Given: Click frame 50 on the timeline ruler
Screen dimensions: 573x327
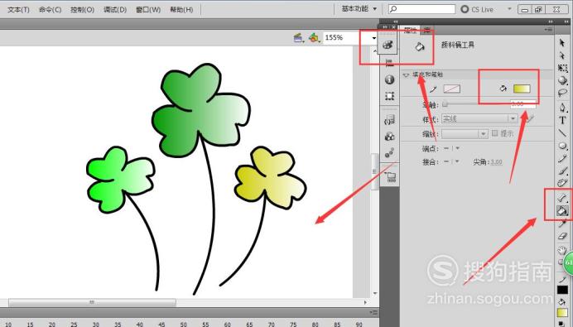Looking at the screenshot, I should (184, 324).
